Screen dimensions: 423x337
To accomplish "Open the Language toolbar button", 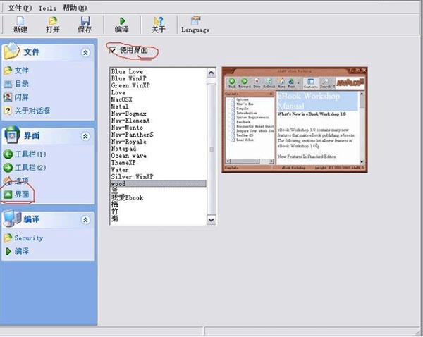I will coord(195,22).
